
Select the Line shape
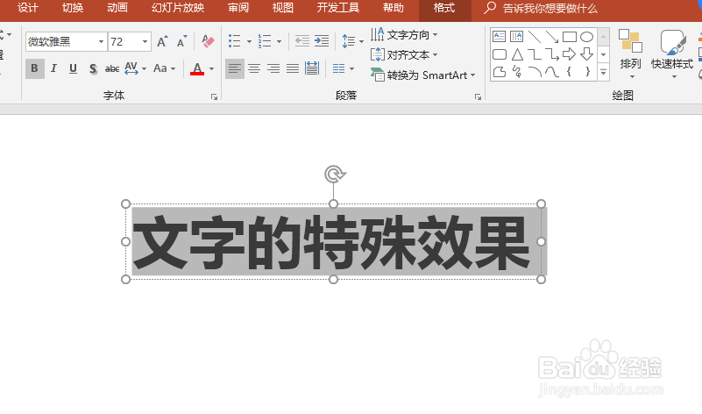[x=534, y=37]
